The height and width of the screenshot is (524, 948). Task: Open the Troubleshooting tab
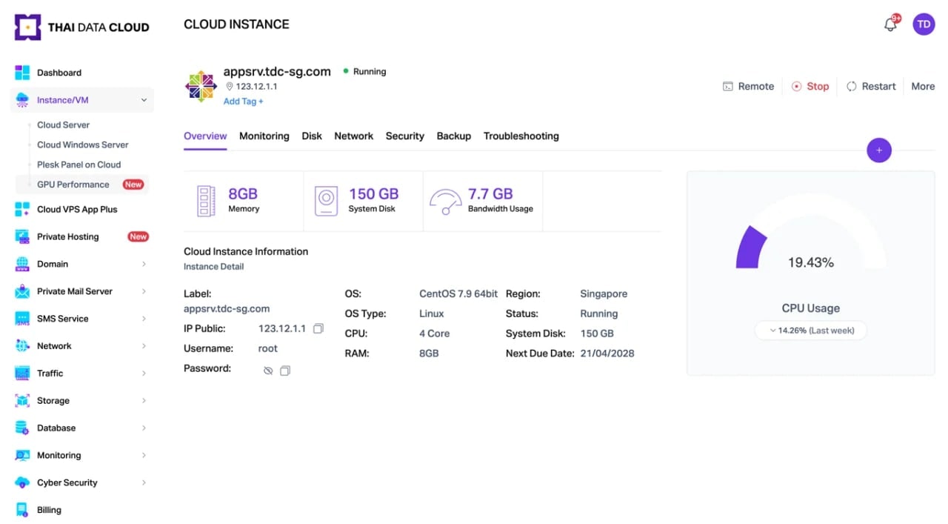tap(521, 136)
